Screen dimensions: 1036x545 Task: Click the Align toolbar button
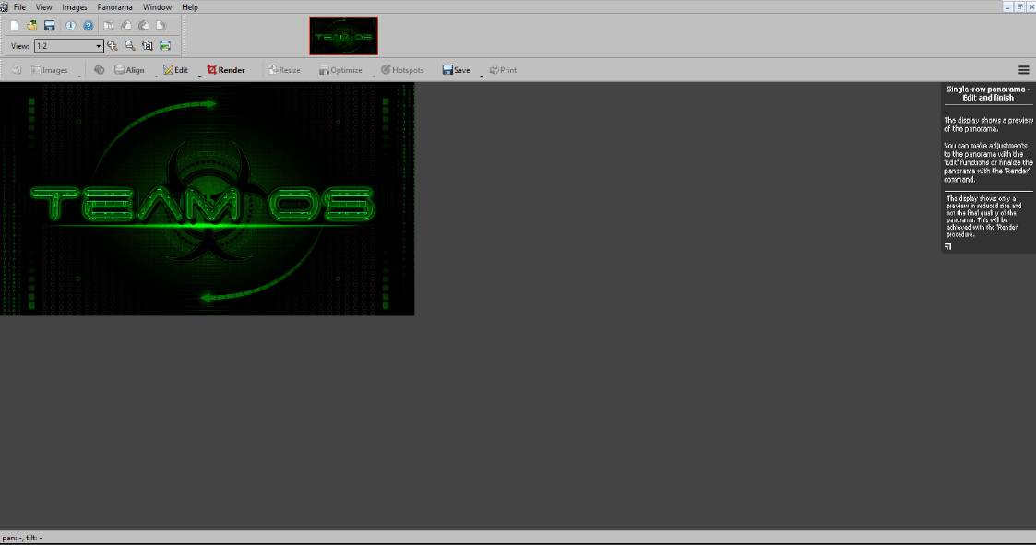[x=129, y=70]
